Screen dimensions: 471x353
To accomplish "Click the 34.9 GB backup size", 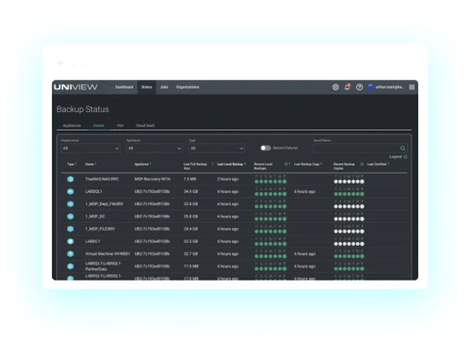I will pyautogui.click(x=190, y=191).
